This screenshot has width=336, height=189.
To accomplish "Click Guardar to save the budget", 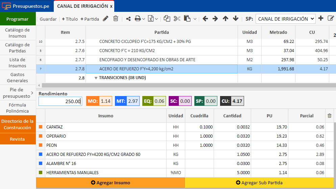I will (x=48, y=19).
